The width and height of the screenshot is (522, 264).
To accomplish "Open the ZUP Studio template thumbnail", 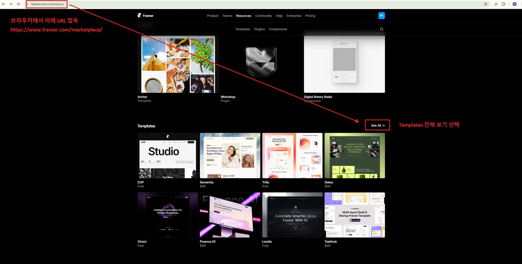I will tap(168, 156).
